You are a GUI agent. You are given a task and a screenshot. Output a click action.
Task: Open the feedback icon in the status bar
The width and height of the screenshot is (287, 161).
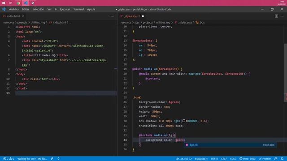click(276, 159)
